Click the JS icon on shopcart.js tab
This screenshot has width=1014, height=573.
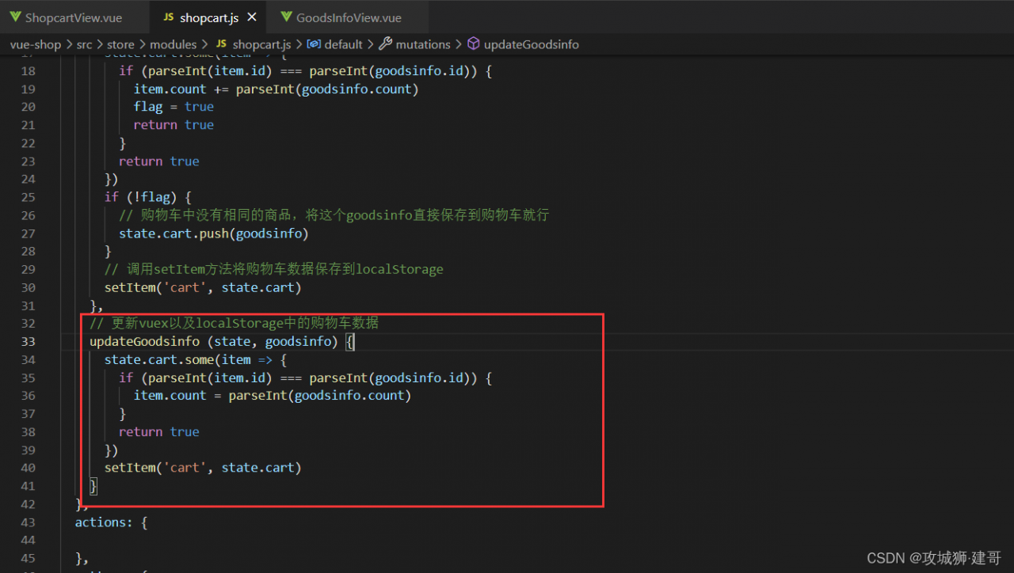tap(168, 17)
